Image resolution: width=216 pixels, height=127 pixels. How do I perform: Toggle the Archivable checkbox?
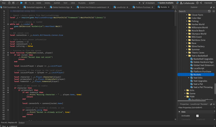[x=197, y=116]
